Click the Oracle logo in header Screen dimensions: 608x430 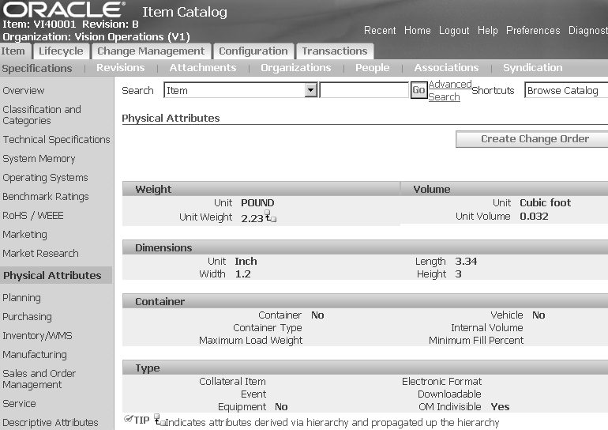(x=64, y=10)
